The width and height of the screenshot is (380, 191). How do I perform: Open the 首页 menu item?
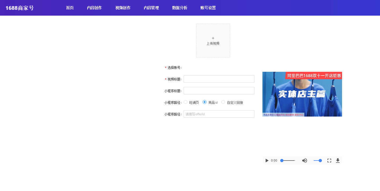70,8
